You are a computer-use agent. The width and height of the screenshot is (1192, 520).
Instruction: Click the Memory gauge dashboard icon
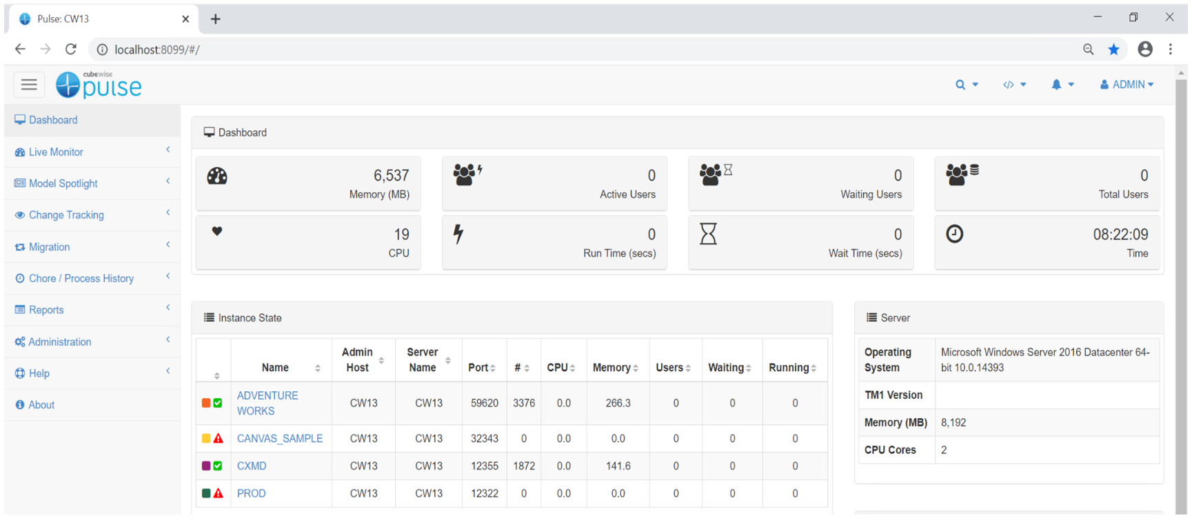click(x=217, y=176)
